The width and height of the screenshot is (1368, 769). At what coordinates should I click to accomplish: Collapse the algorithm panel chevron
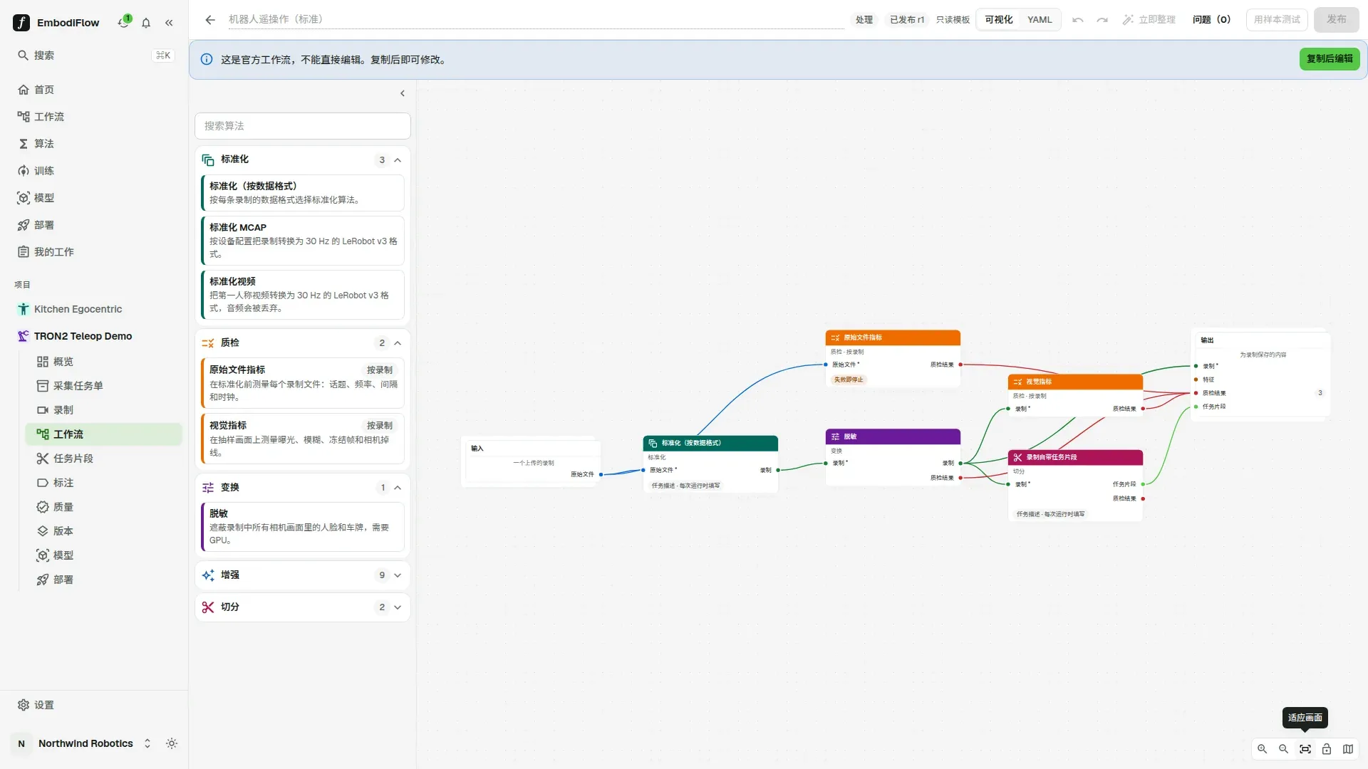point(403,93)
